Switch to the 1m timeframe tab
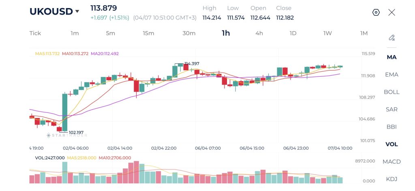 pyautogui.click(x=75, y=33)
